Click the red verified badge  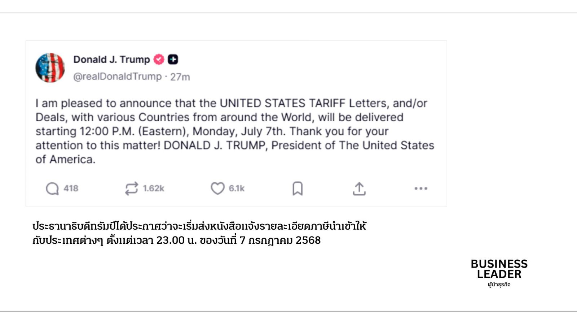[x=159, y=59]
